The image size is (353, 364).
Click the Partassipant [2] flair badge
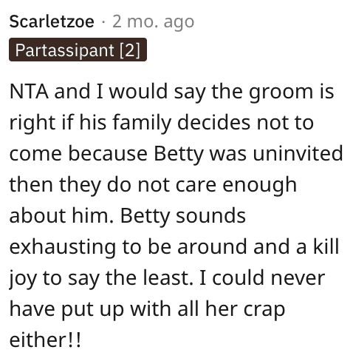[78, 50]
